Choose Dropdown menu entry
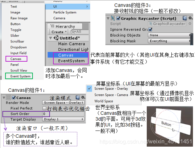The width and height of the screenshot is (195, 148). [19, 47]
